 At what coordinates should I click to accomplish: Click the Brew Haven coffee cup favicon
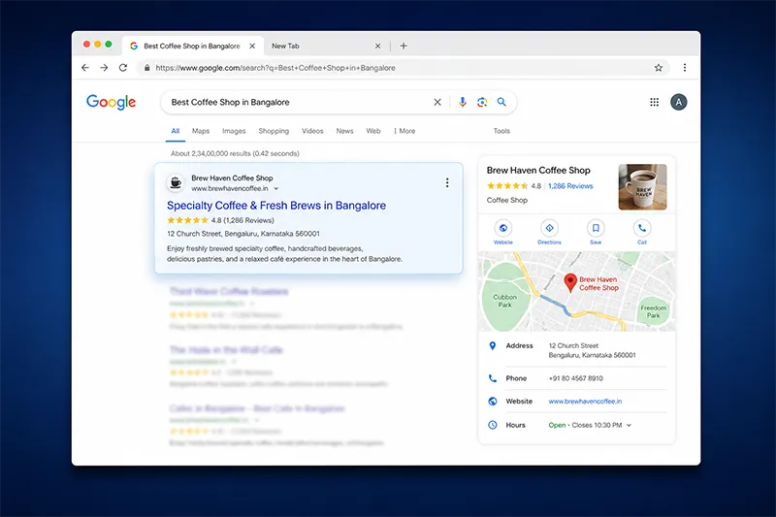pyautogui.click(x=176, y=183)
